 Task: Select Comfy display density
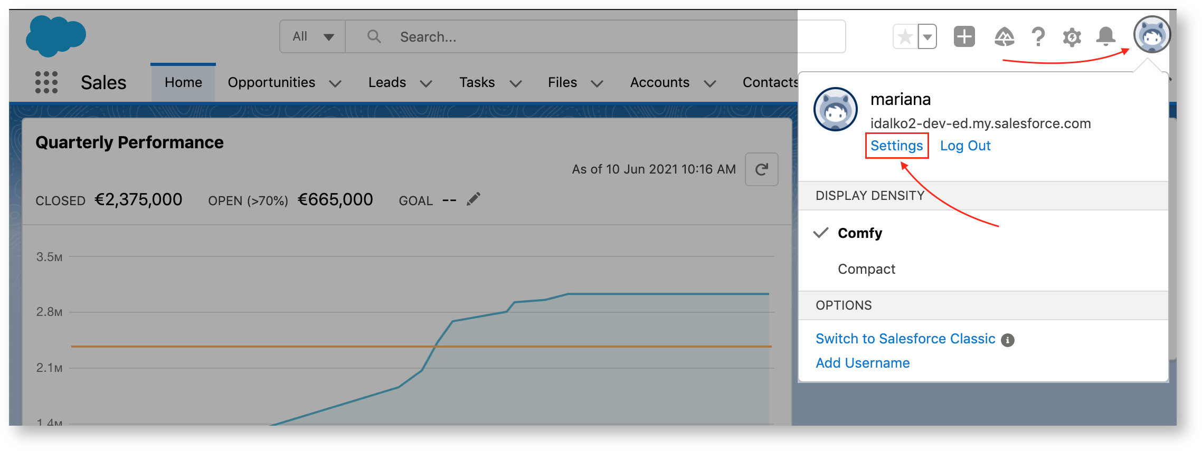[859, 233]
